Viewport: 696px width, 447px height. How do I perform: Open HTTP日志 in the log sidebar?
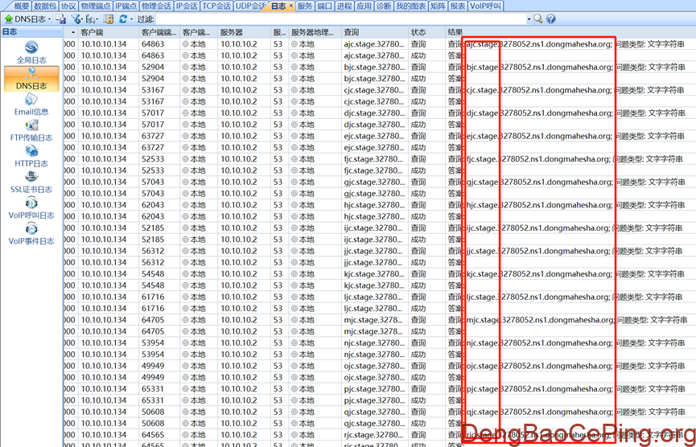coord(32,156)
